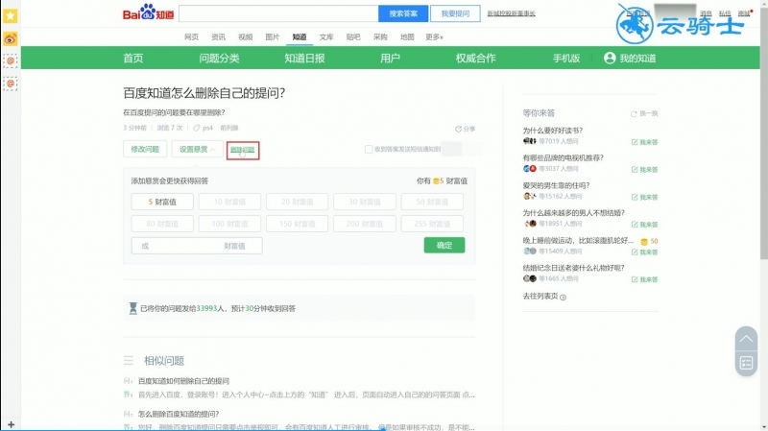This screenshot has width=768, height=431.
Task: Expand the 设置悬赏 dropdown
Action: pyautogui.click(x=198, y=149)
